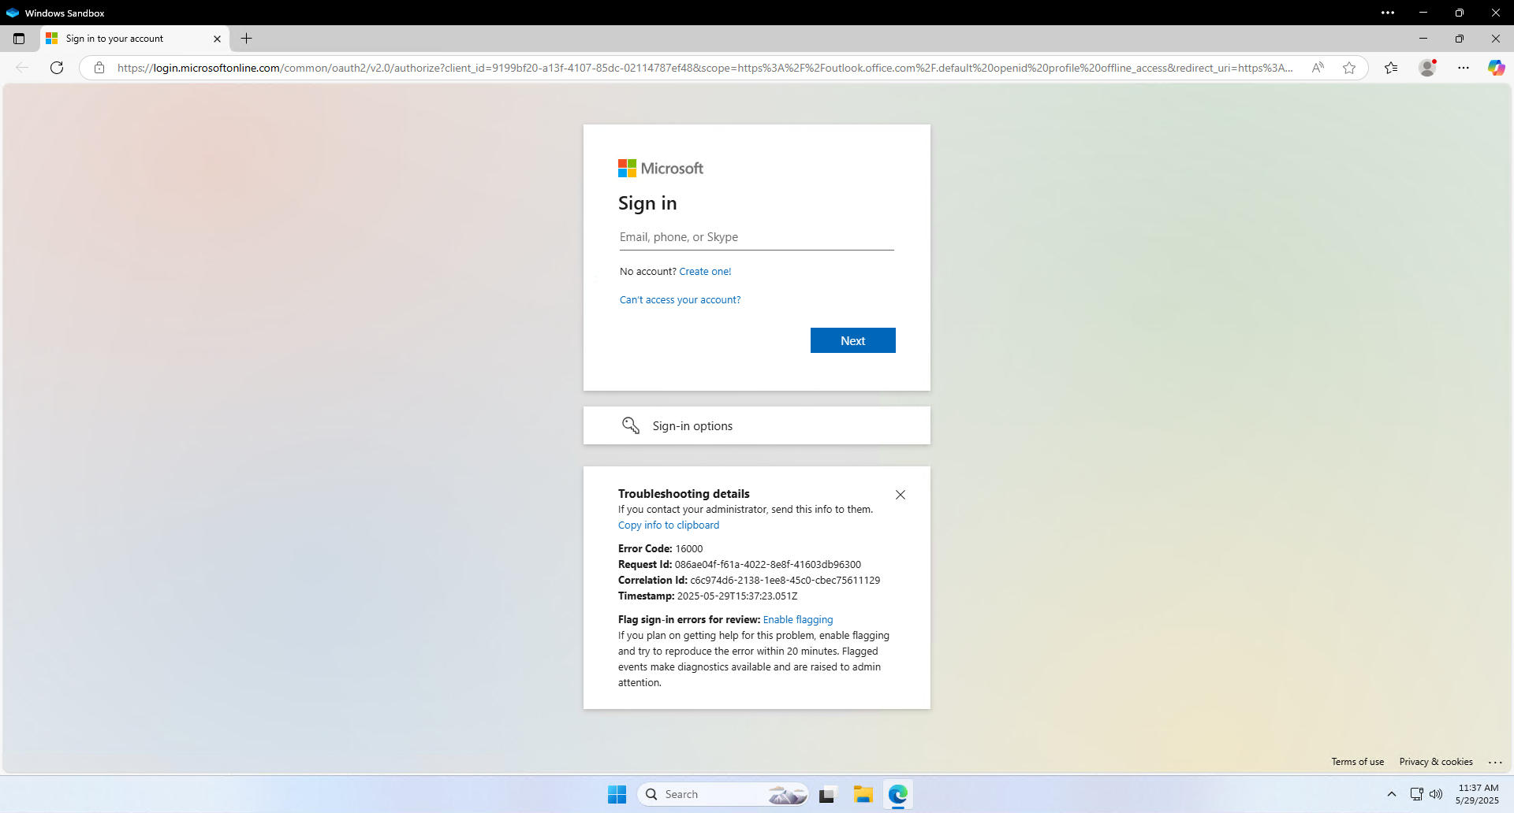Click 'Copy info to clipboard' link

668,525
